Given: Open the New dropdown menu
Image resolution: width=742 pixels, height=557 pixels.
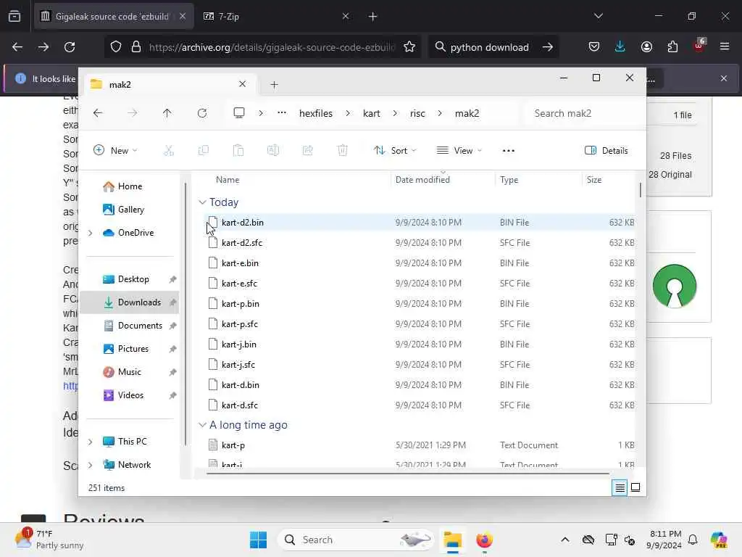Looking at the screenshot, I should point(115,151).
